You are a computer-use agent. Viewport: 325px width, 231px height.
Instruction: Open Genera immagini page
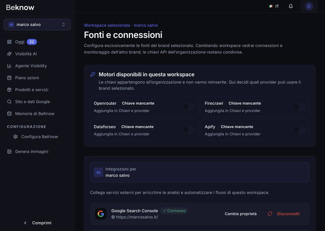[37, 152]
